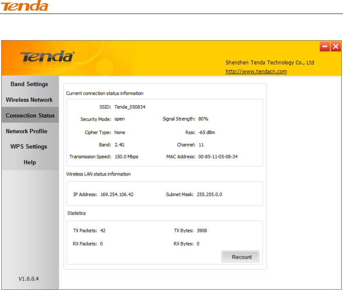Image resolution: width=343 pixels, height=290 pixels.
Task: Click the orange Tenda page header logo
Action: tap(24, 6)
